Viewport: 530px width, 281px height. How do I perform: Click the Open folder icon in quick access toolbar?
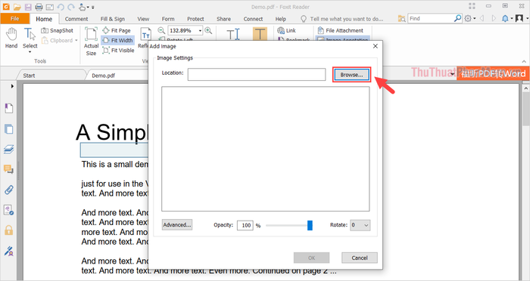tap(17, 7)
